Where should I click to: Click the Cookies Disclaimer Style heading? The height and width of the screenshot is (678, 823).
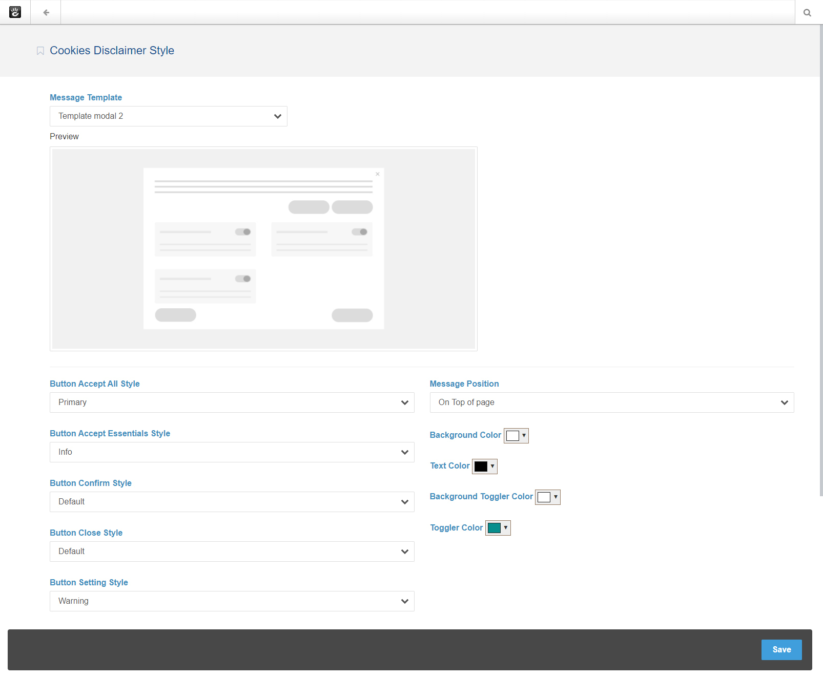point(112,51)
